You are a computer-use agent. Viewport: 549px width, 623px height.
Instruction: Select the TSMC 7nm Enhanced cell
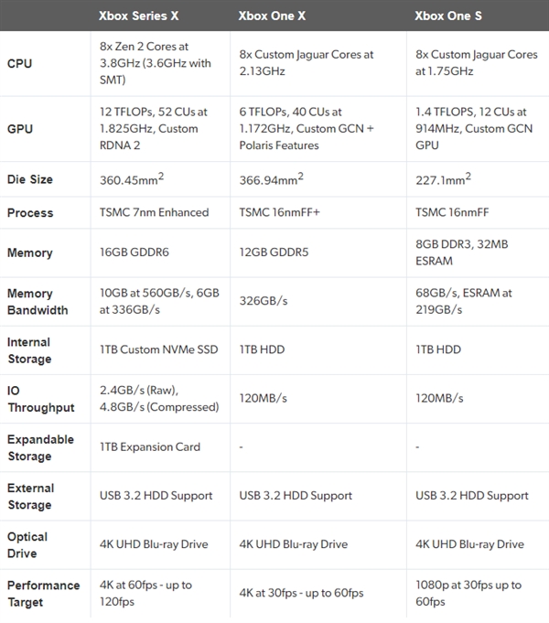tap(154, 212)
